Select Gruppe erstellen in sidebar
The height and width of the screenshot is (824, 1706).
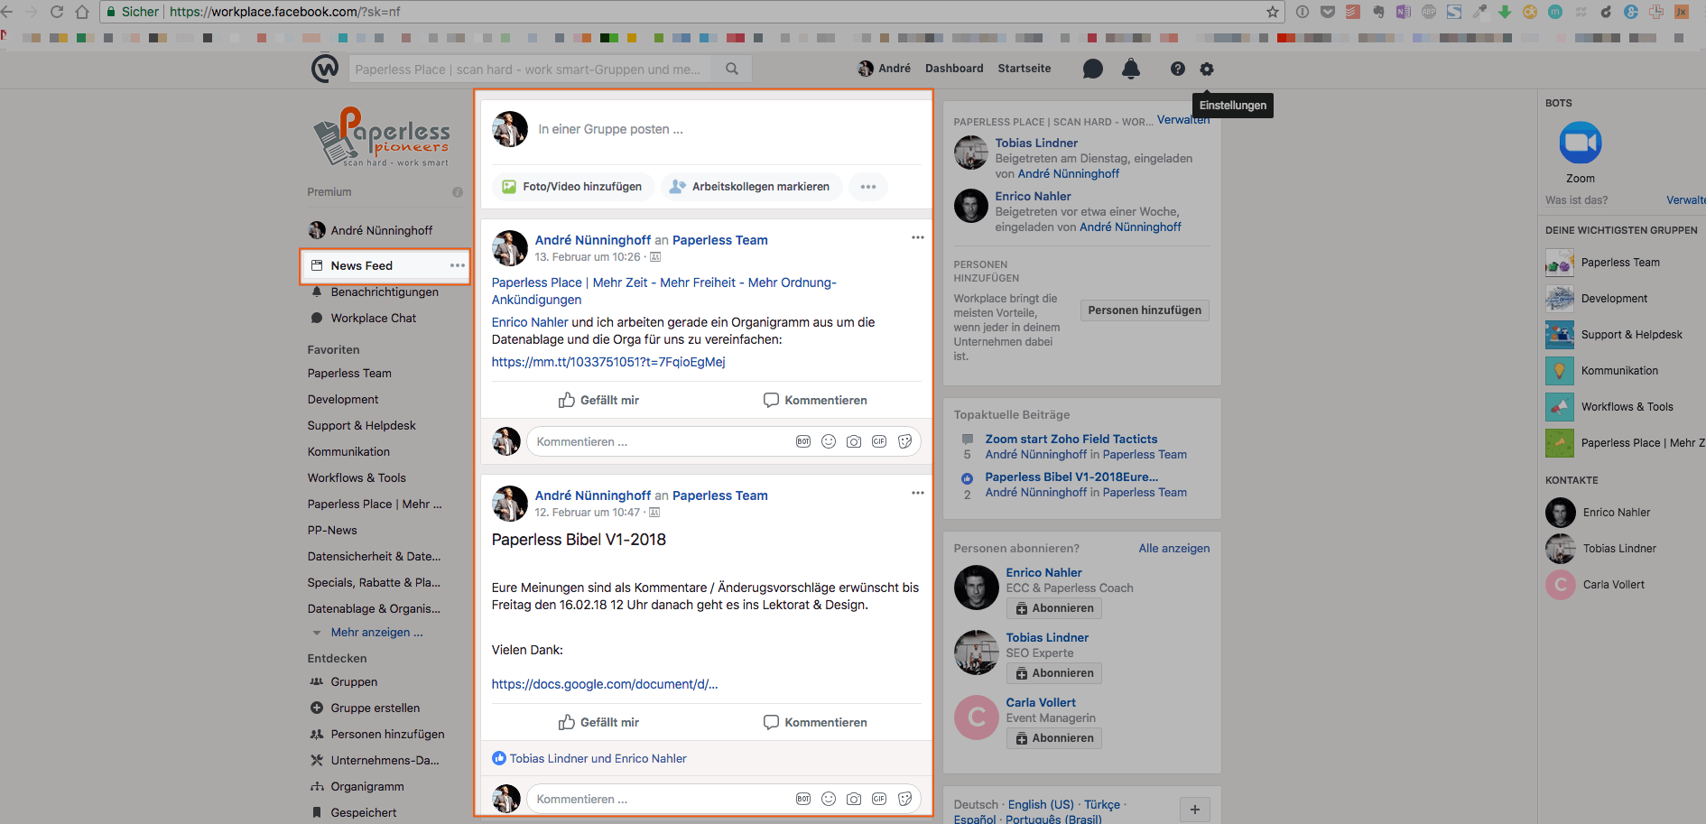(375, 708)
